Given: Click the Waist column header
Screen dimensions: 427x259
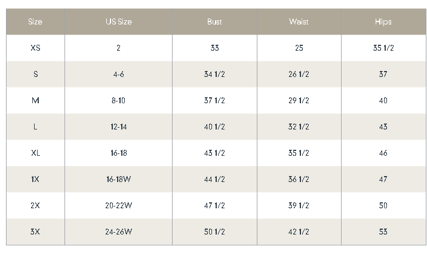Looking at the screenshot, I should click(299, 22).
